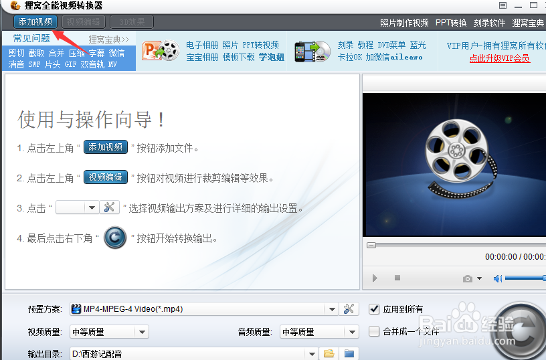Mute audio with the speaker icon

pos(498,278)
